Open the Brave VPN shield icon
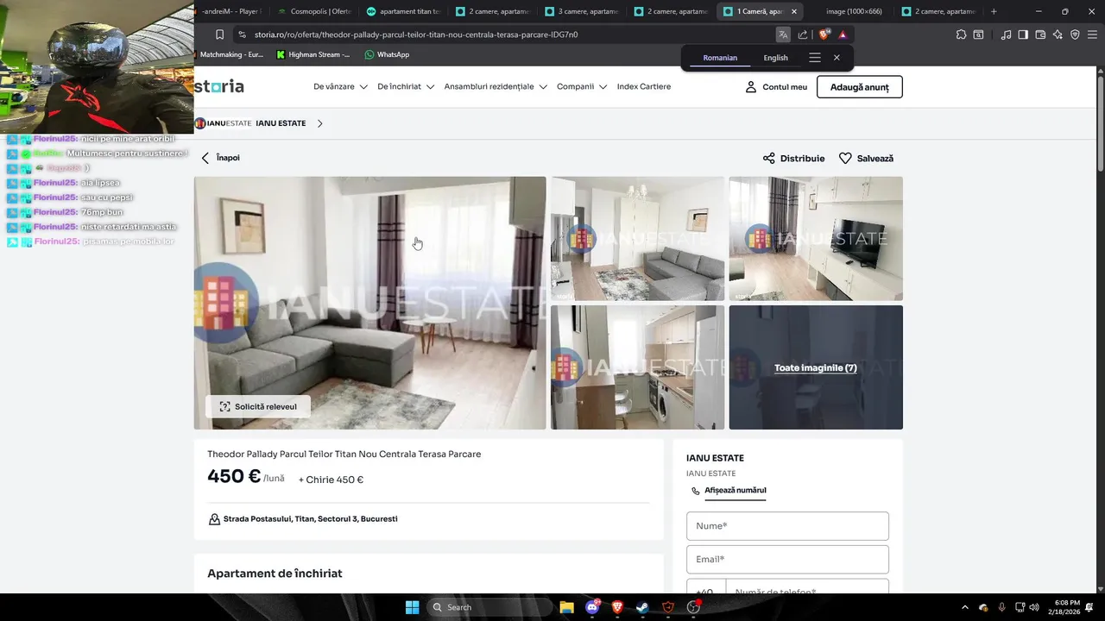 1075,34
